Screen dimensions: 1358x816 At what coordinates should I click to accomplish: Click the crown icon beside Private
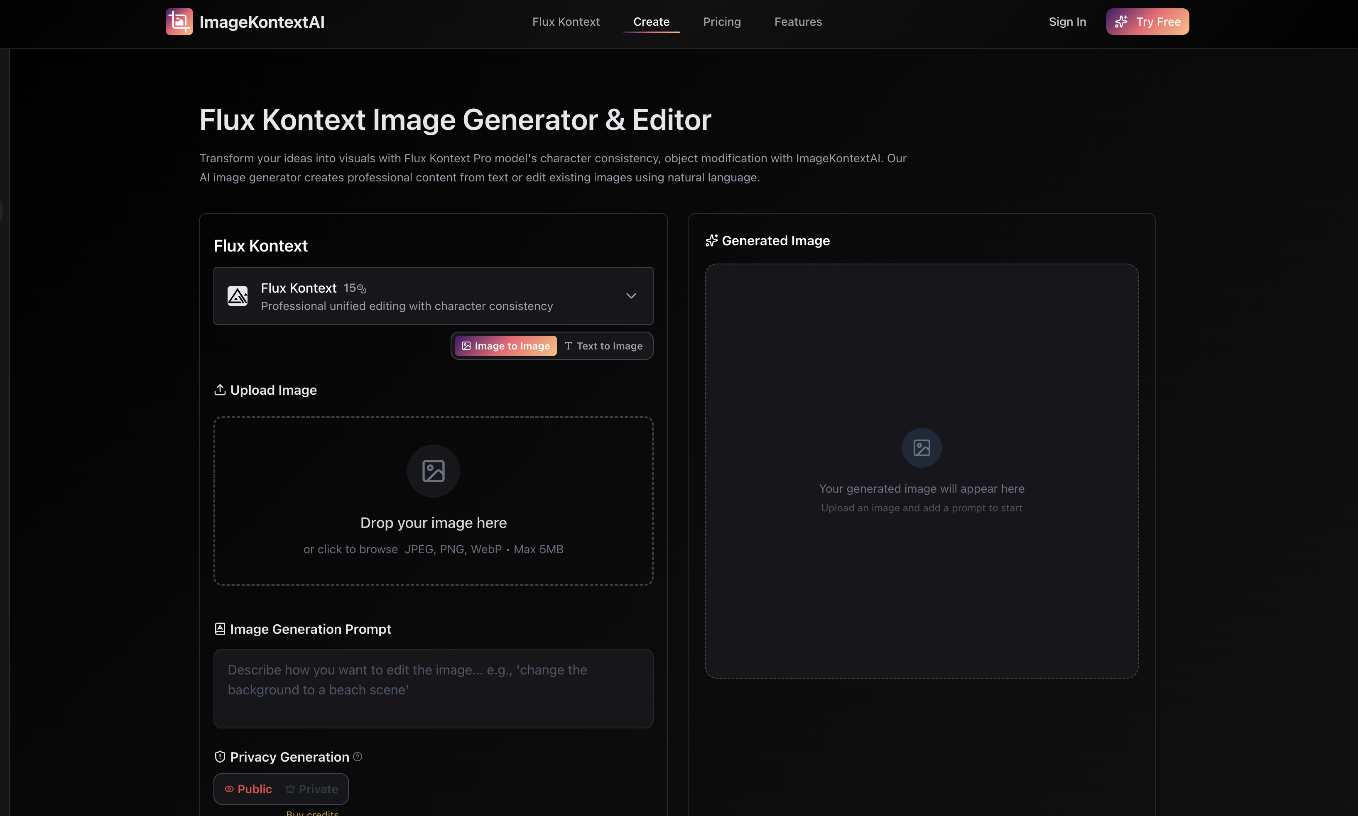click(290, 789)
